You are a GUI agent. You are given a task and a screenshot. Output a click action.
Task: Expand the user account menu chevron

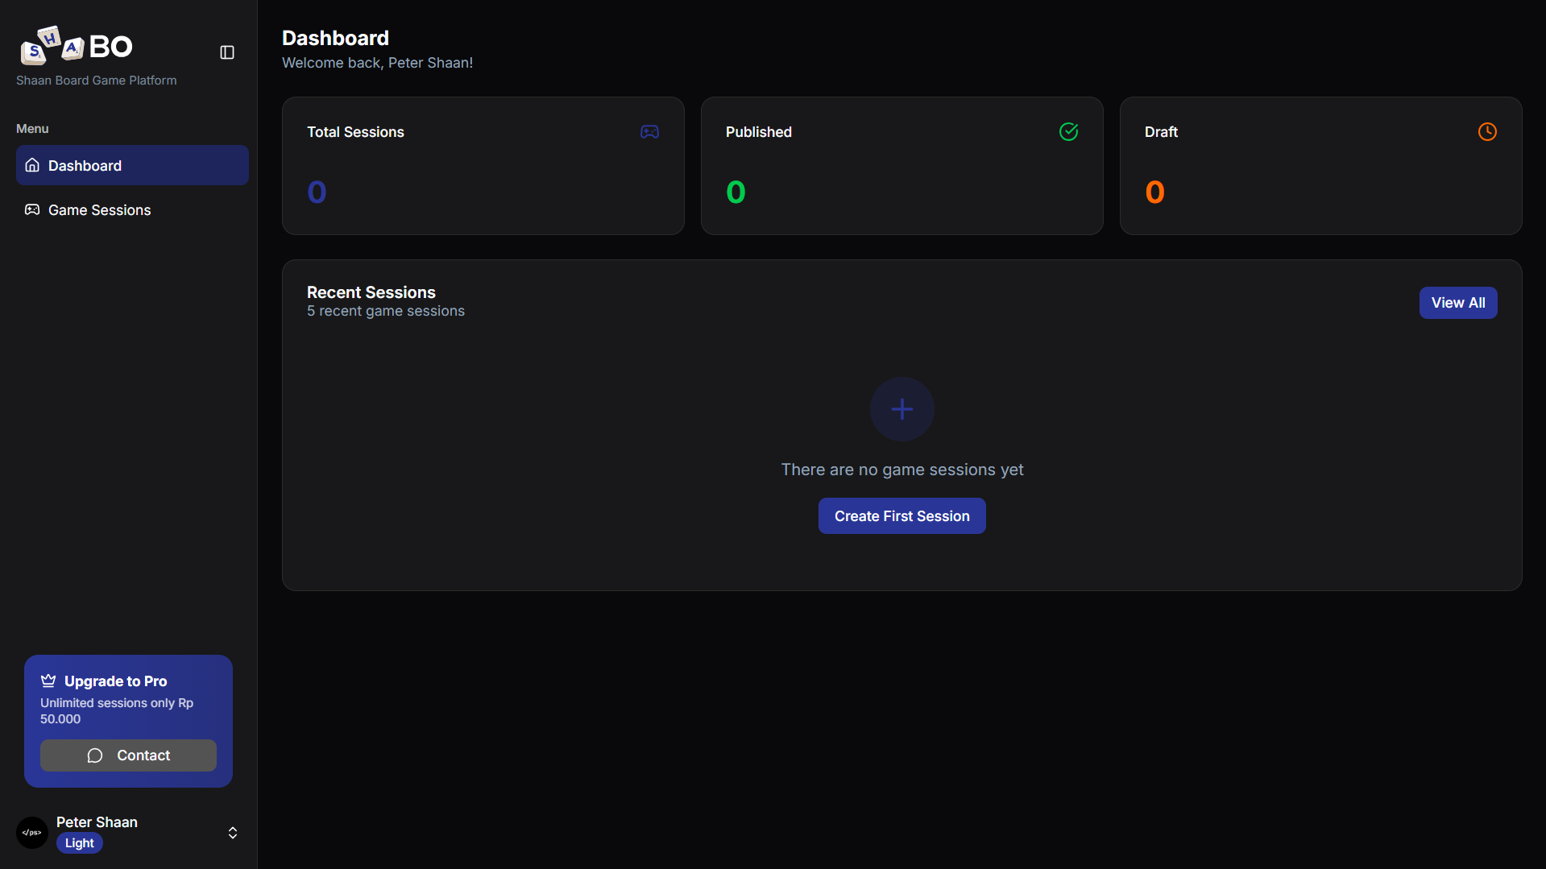pyautogui.click(x=233, y=833)
